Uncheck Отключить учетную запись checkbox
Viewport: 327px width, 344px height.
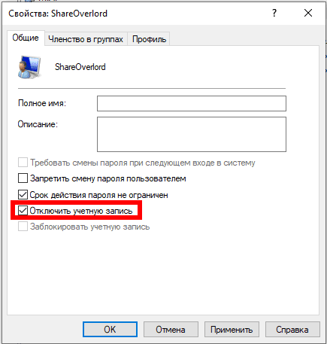coord(23,211)
